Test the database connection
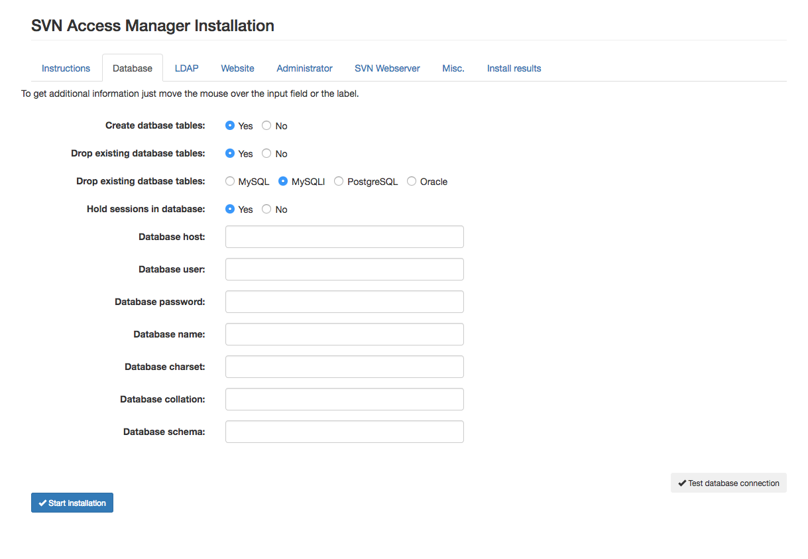Image resolution: width=808 pixels, height=559 pixels. tap(728, 483)
